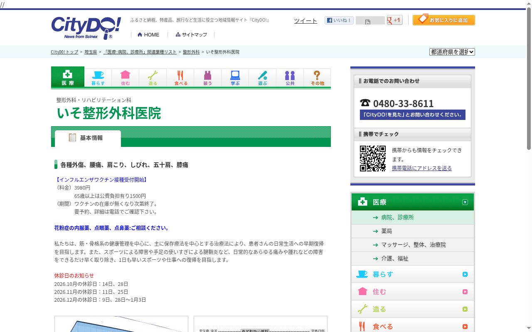Click 携帯電話にアドレスを送る link
The width and height of the screenshot is (532, 332).
click(422, 168)
